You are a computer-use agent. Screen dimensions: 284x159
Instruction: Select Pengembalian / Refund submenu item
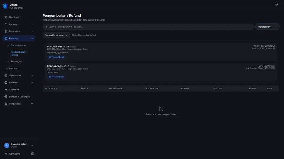[x=19, y=53]
